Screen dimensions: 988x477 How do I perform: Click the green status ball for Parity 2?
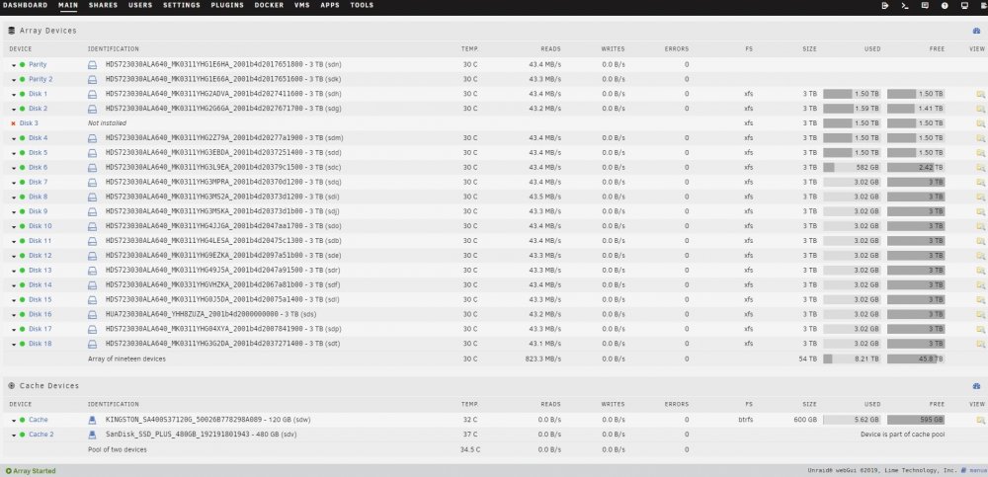pos(22,79)
